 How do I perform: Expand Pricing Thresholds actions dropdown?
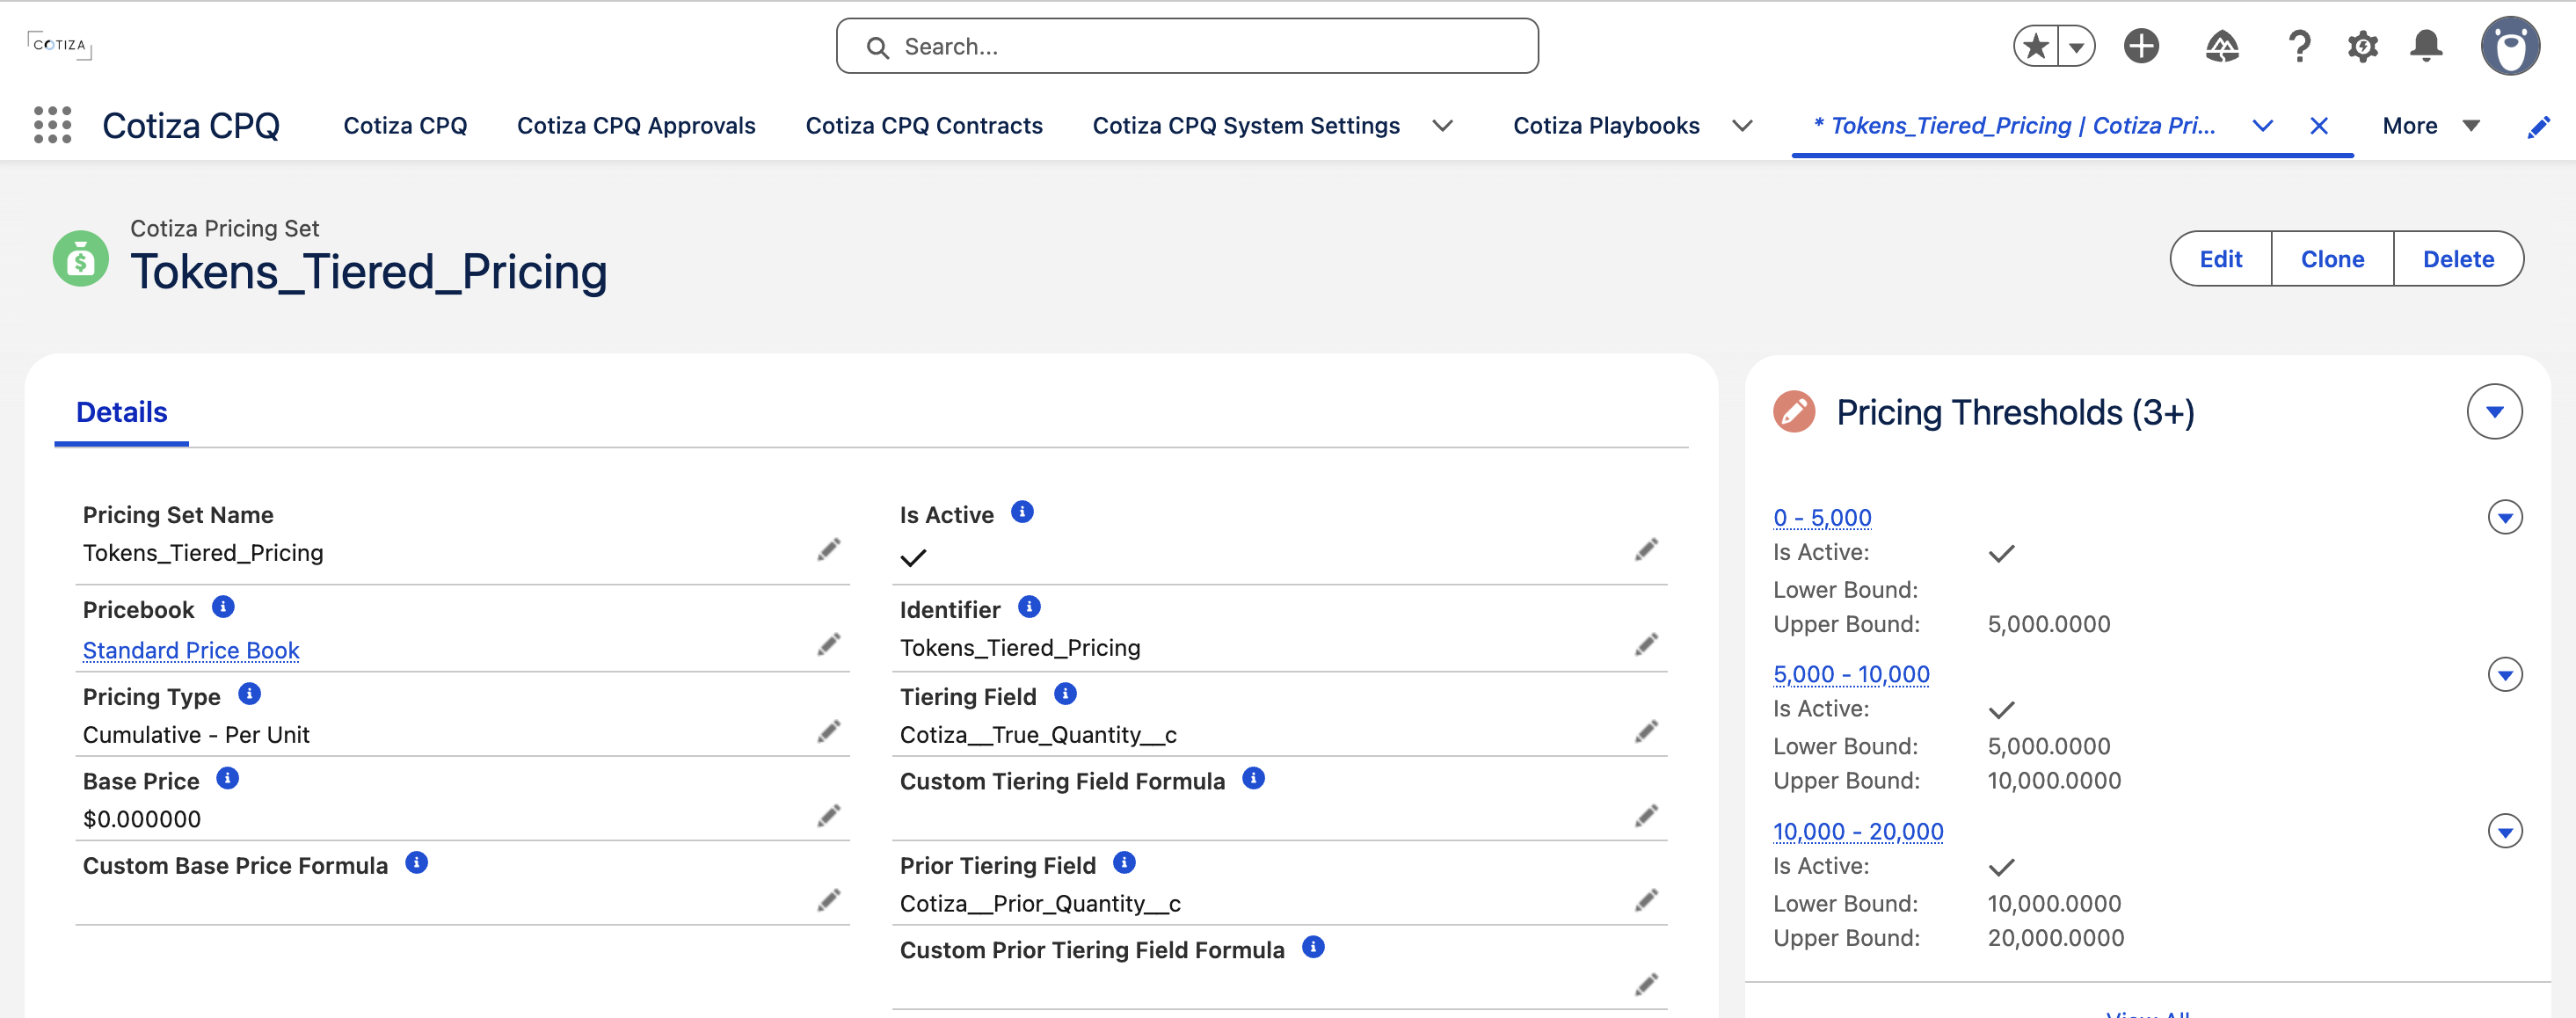click(x=2494, y=412)
